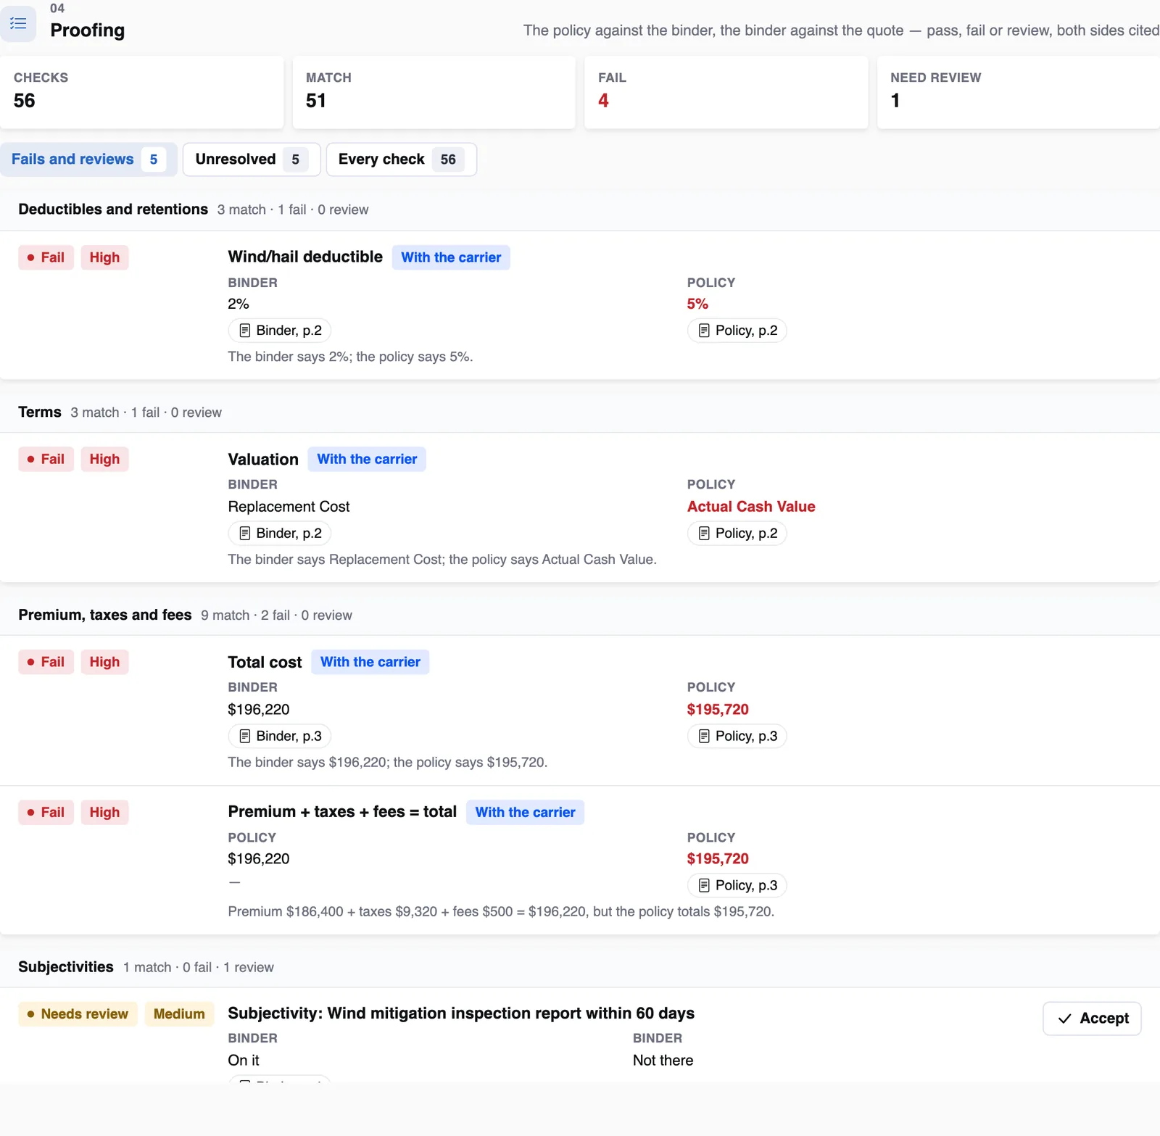Viewport: 1160px width, 1136px height.
Task: Click the document icon in Wind/hail Policy, p.2 chip
Action: point(704,331)
